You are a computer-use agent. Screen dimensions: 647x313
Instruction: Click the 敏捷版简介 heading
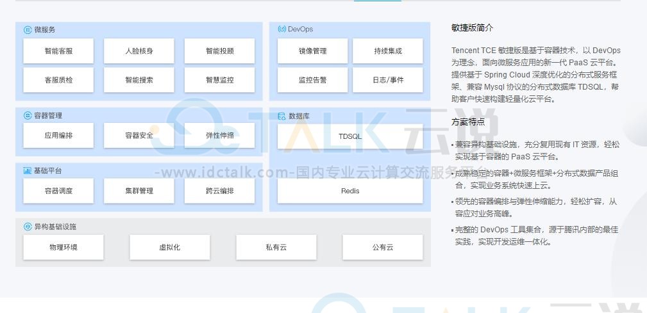(472, 28)
